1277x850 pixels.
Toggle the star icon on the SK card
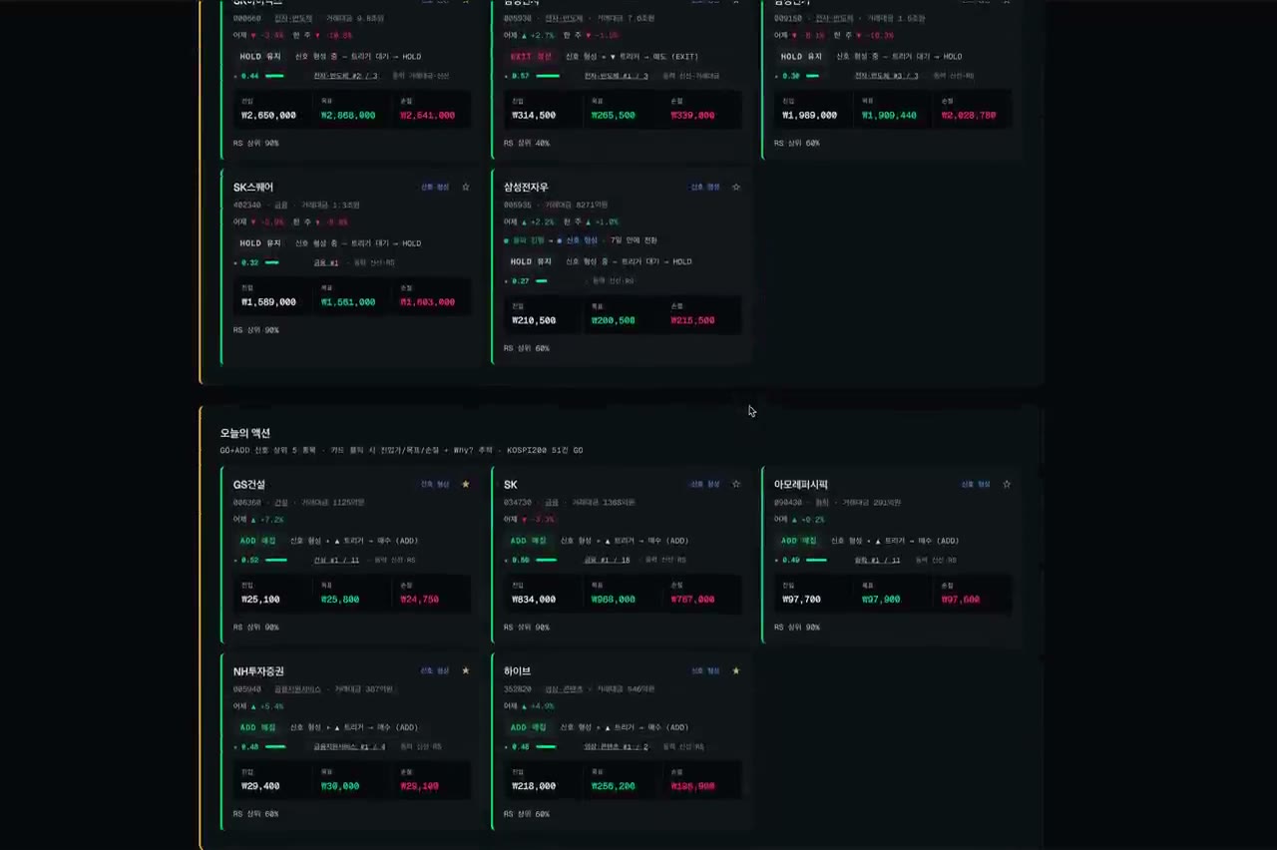pos(736,484)
